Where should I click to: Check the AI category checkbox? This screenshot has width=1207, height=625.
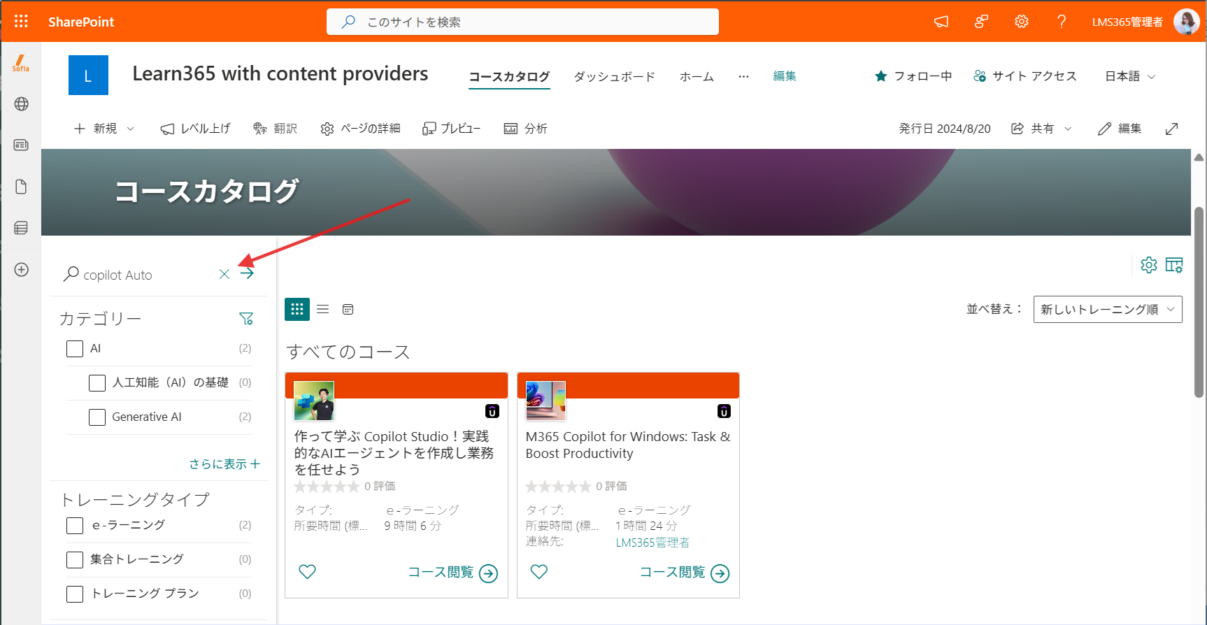[x=75, y=349]
